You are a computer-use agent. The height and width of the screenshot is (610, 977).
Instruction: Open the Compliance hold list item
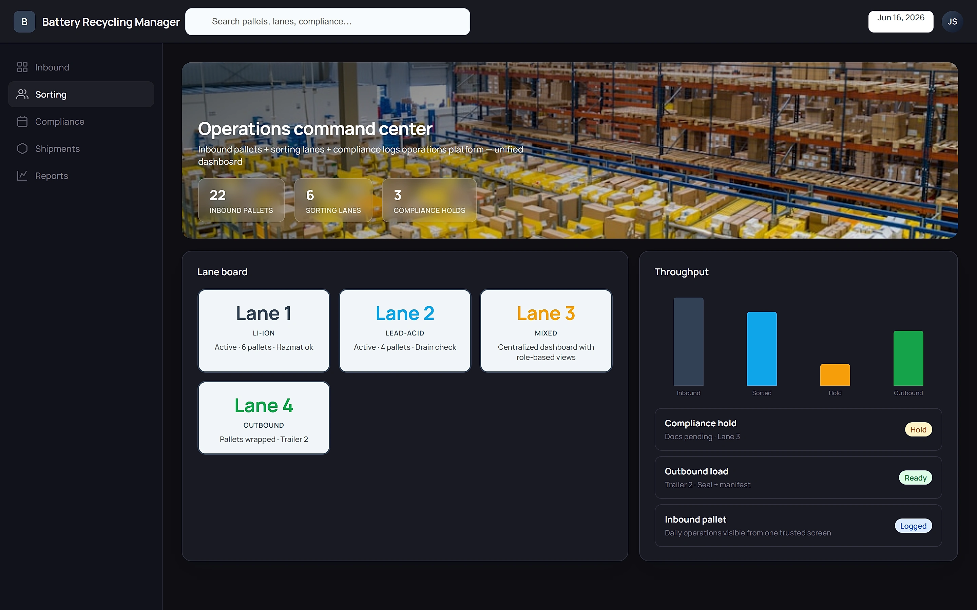point(798,429)
